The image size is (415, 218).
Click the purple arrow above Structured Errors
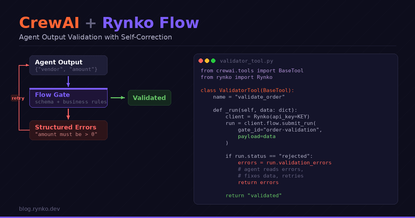click(68, 114)
